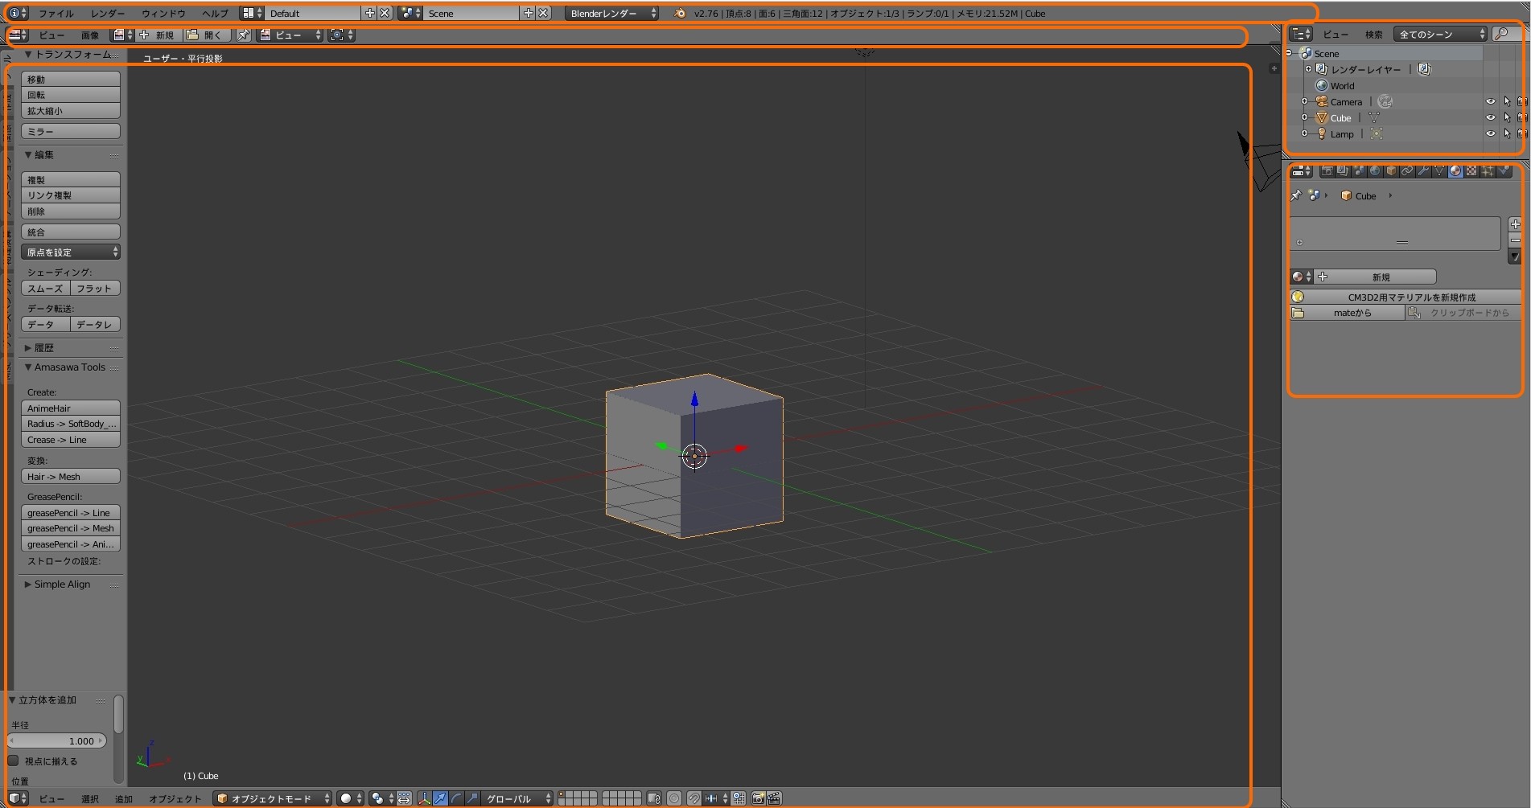
Task: Open the Render properties tab with the camera icon
Action: pyautogui.click(x=1327, y=171)
